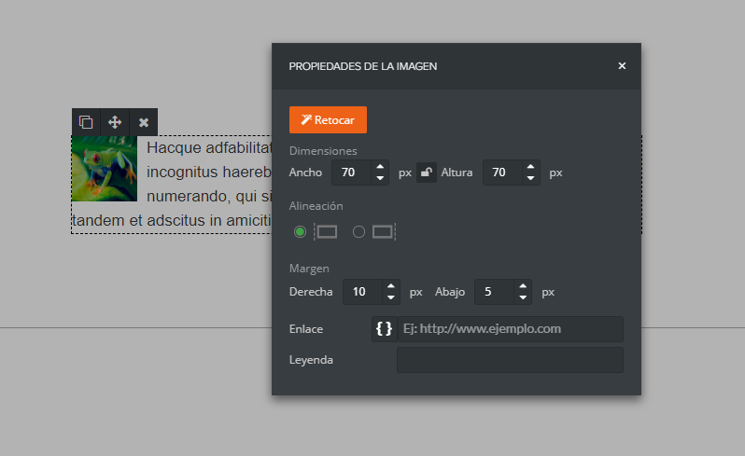Image resolution: width=745 pixels, height=456 pixels.
Task: Toggle the aspect ratio lock icon
Action: (427, 173)
